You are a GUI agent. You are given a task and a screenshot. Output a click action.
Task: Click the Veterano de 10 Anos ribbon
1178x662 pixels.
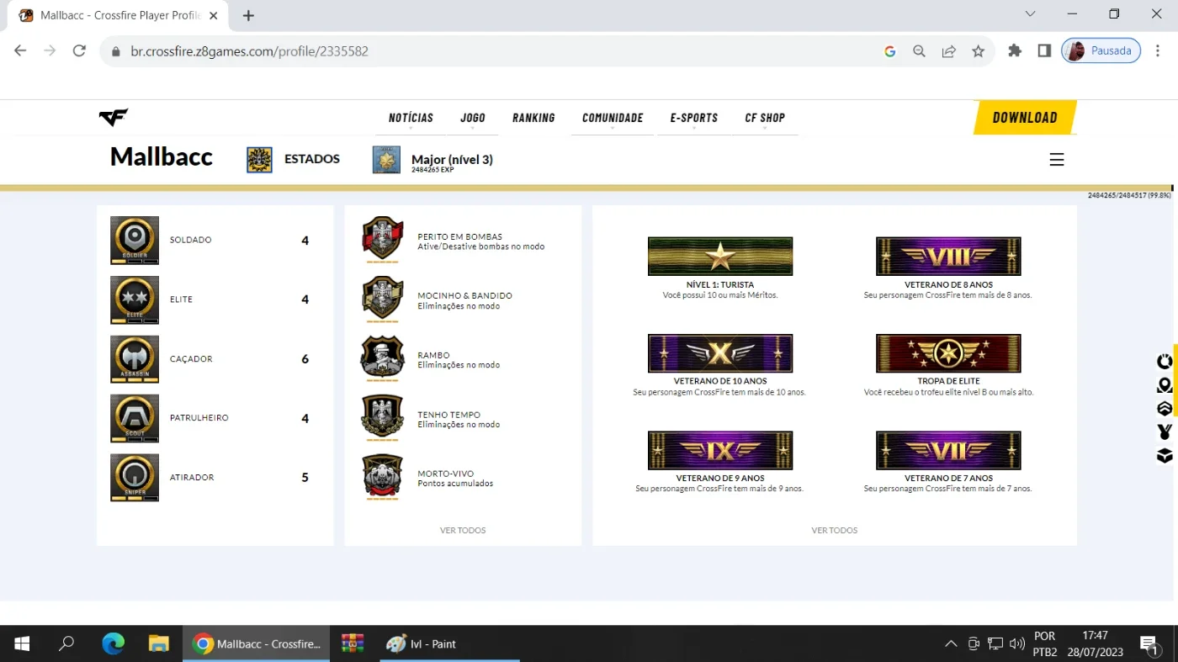pos(720,353)
